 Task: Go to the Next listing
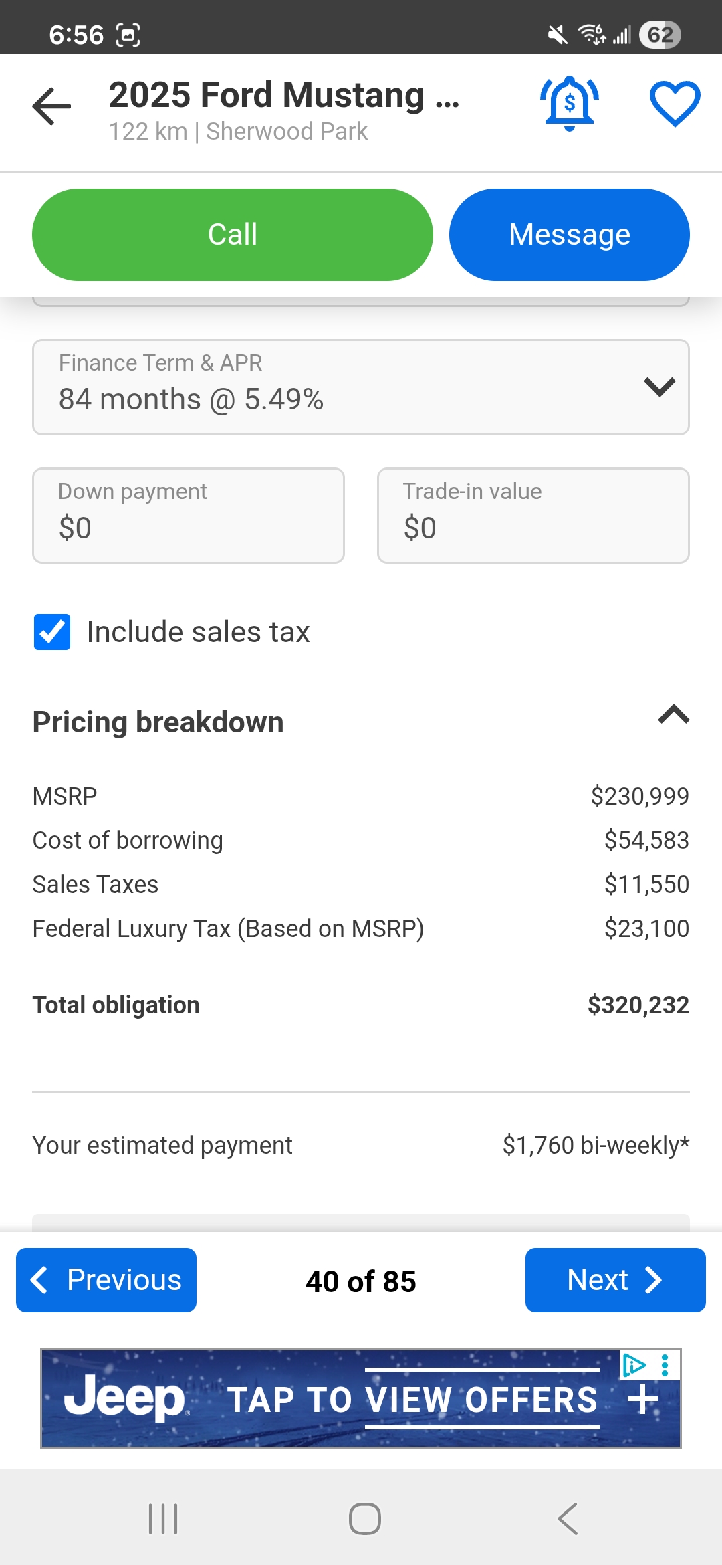pyautogui.click(x=615, y=1280)
